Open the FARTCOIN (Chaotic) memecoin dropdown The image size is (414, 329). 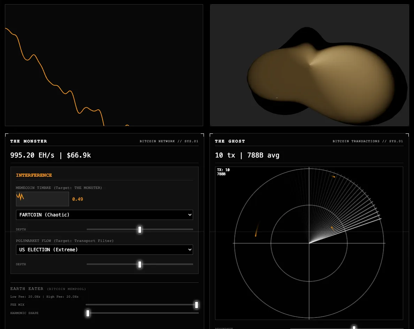(x=104, y=215)
